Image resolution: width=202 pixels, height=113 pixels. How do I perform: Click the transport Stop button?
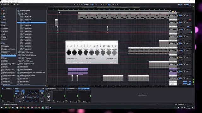click(x=86, y=5)
